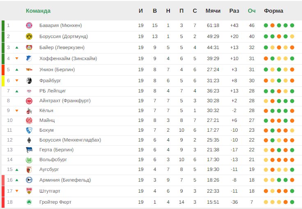Screen dimensions: 302x209
Task: Click the Wolfsburg green W logo
Action: point(29,160)
